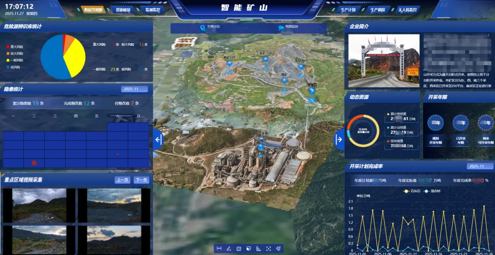Click the 保有储量 value

401,146
